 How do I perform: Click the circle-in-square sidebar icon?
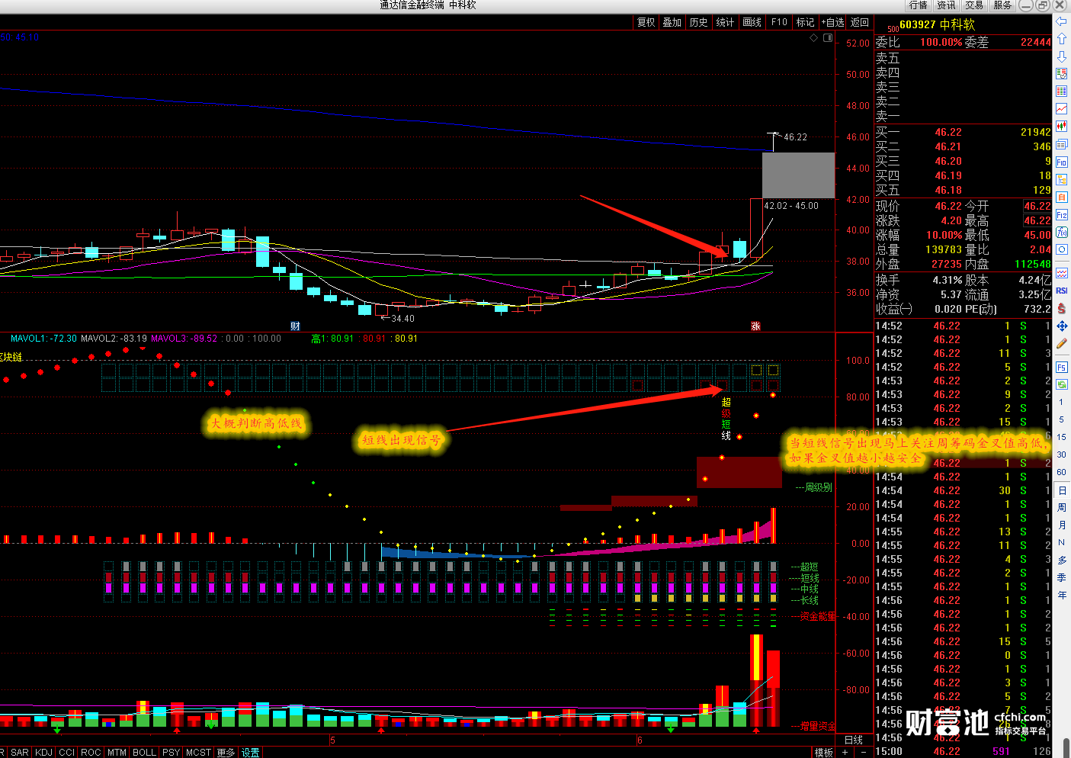pyautogui.click(x=1061, y=249)
